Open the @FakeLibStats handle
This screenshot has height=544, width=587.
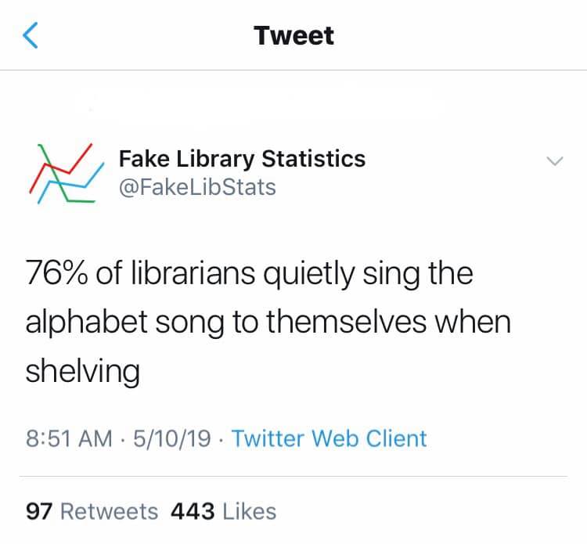pyautogui.click(x=197, y=187)
